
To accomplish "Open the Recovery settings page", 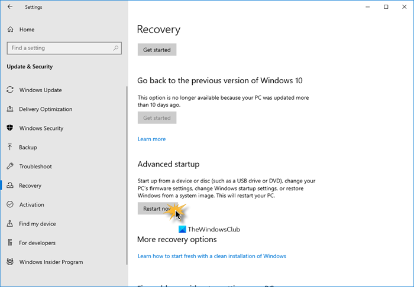I will click(30, 185).
